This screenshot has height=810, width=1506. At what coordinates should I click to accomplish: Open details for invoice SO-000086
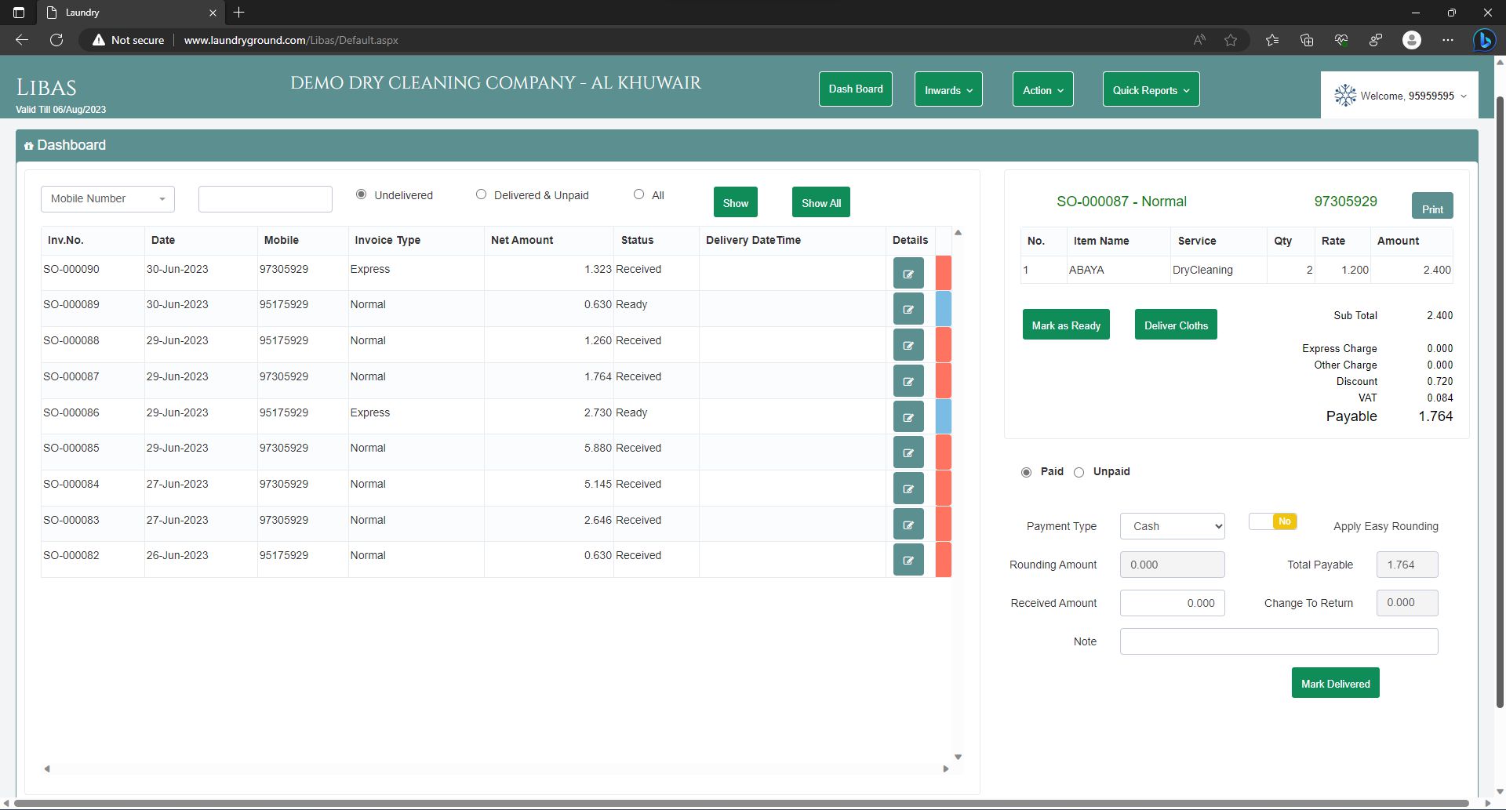pyautogui.click(x=908, y=417)
